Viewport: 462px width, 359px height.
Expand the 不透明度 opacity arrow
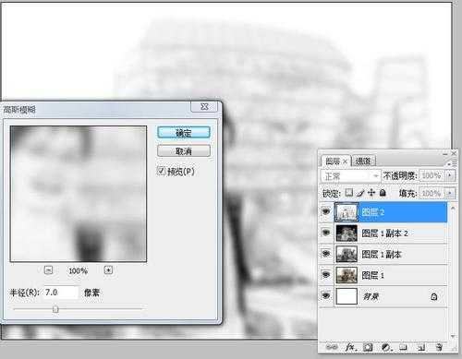pyautogui.click(x=450, y=175)
